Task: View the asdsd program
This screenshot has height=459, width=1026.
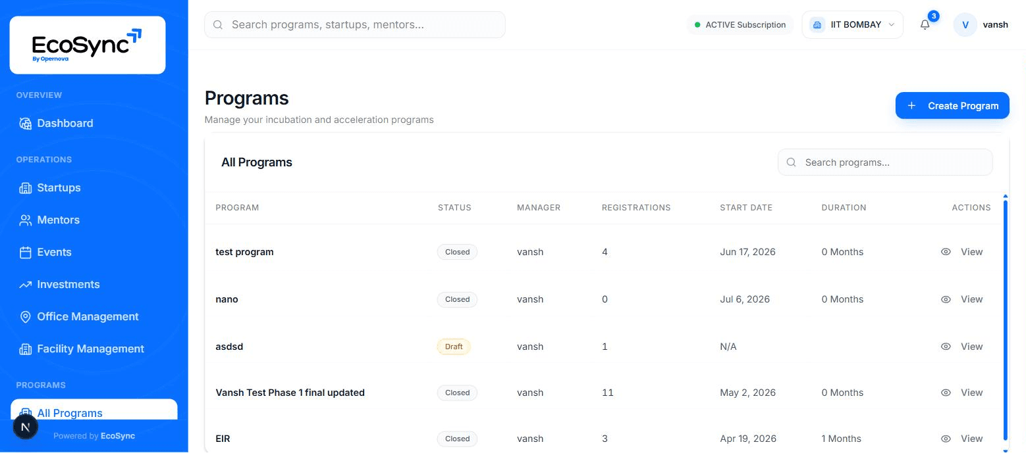Action: (x=962, y=347)
